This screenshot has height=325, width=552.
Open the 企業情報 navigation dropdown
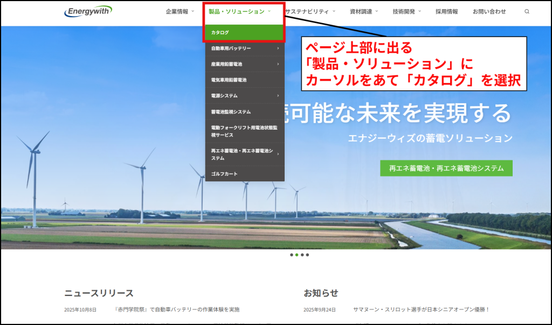pos(180,11)
